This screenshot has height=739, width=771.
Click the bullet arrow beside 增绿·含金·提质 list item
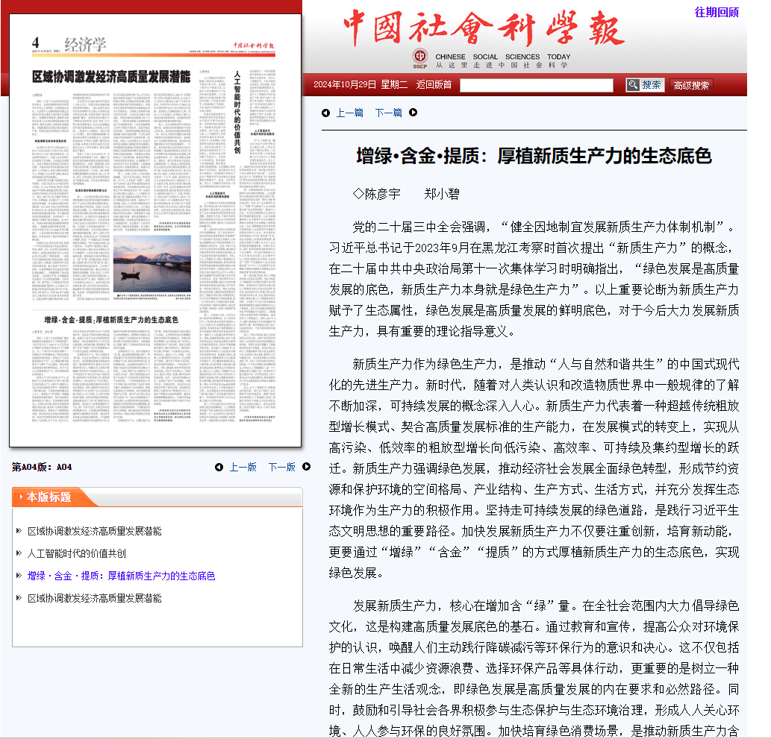pyautogui.click(x=19, y=576)
